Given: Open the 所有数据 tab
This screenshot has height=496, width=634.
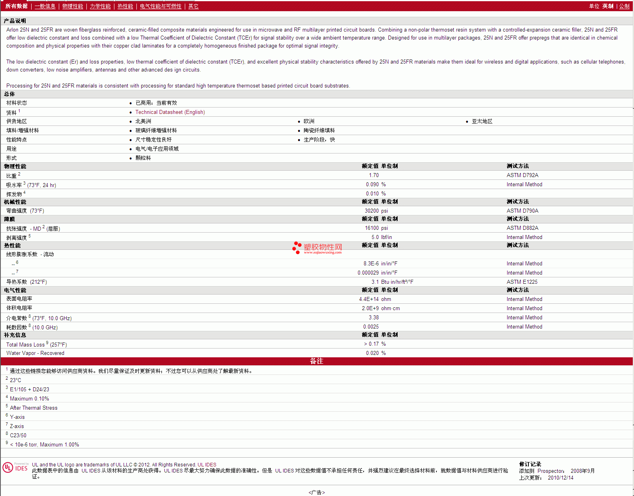Looking at the screenshot, I should point(16,6).
